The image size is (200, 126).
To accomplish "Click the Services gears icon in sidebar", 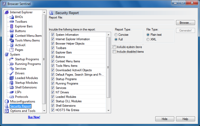I will coord(12,69).
